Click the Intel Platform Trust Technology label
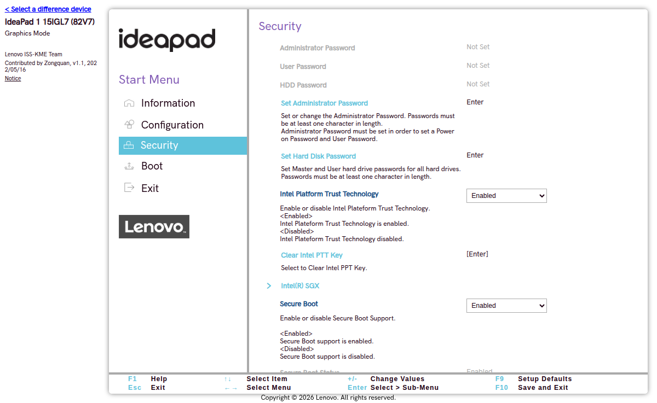Viewport: 657px width, 403px height. click(x=329, y=194)
